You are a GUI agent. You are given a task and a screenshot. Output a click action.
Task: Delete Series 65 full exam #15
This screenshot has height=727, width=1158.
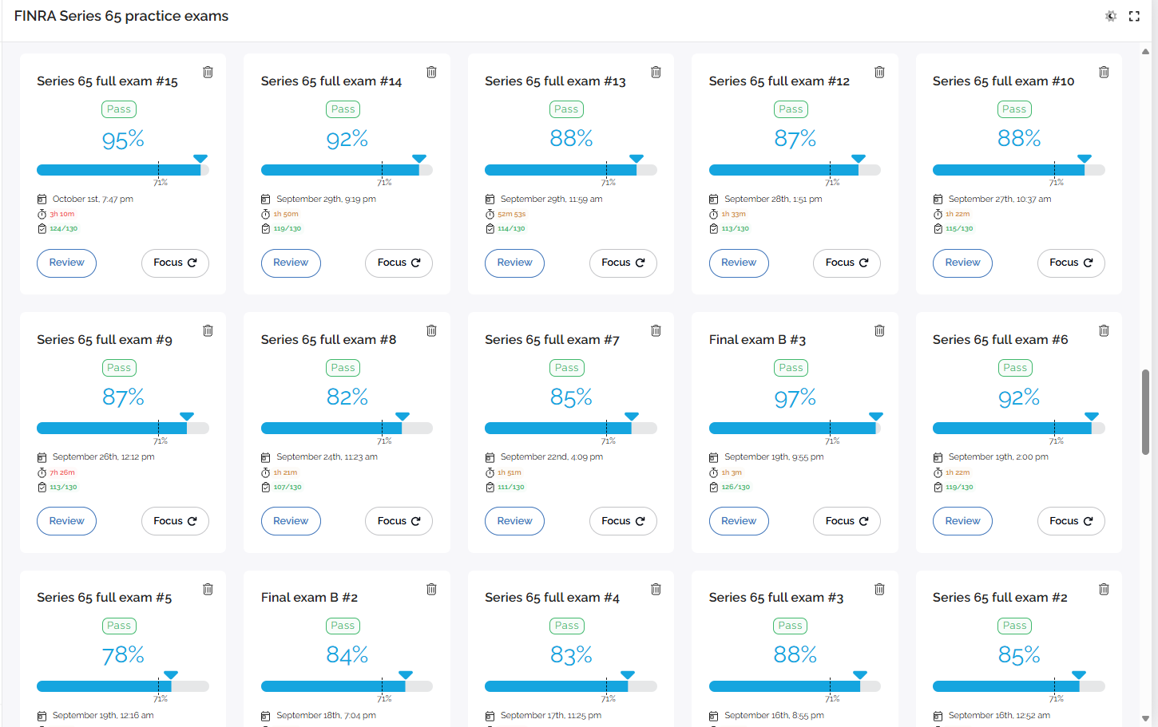pyautogui.click(x=208, y=72)
